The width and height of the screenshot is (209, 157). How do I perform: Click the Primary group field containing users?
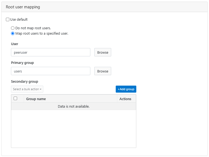tap(51, 71)
